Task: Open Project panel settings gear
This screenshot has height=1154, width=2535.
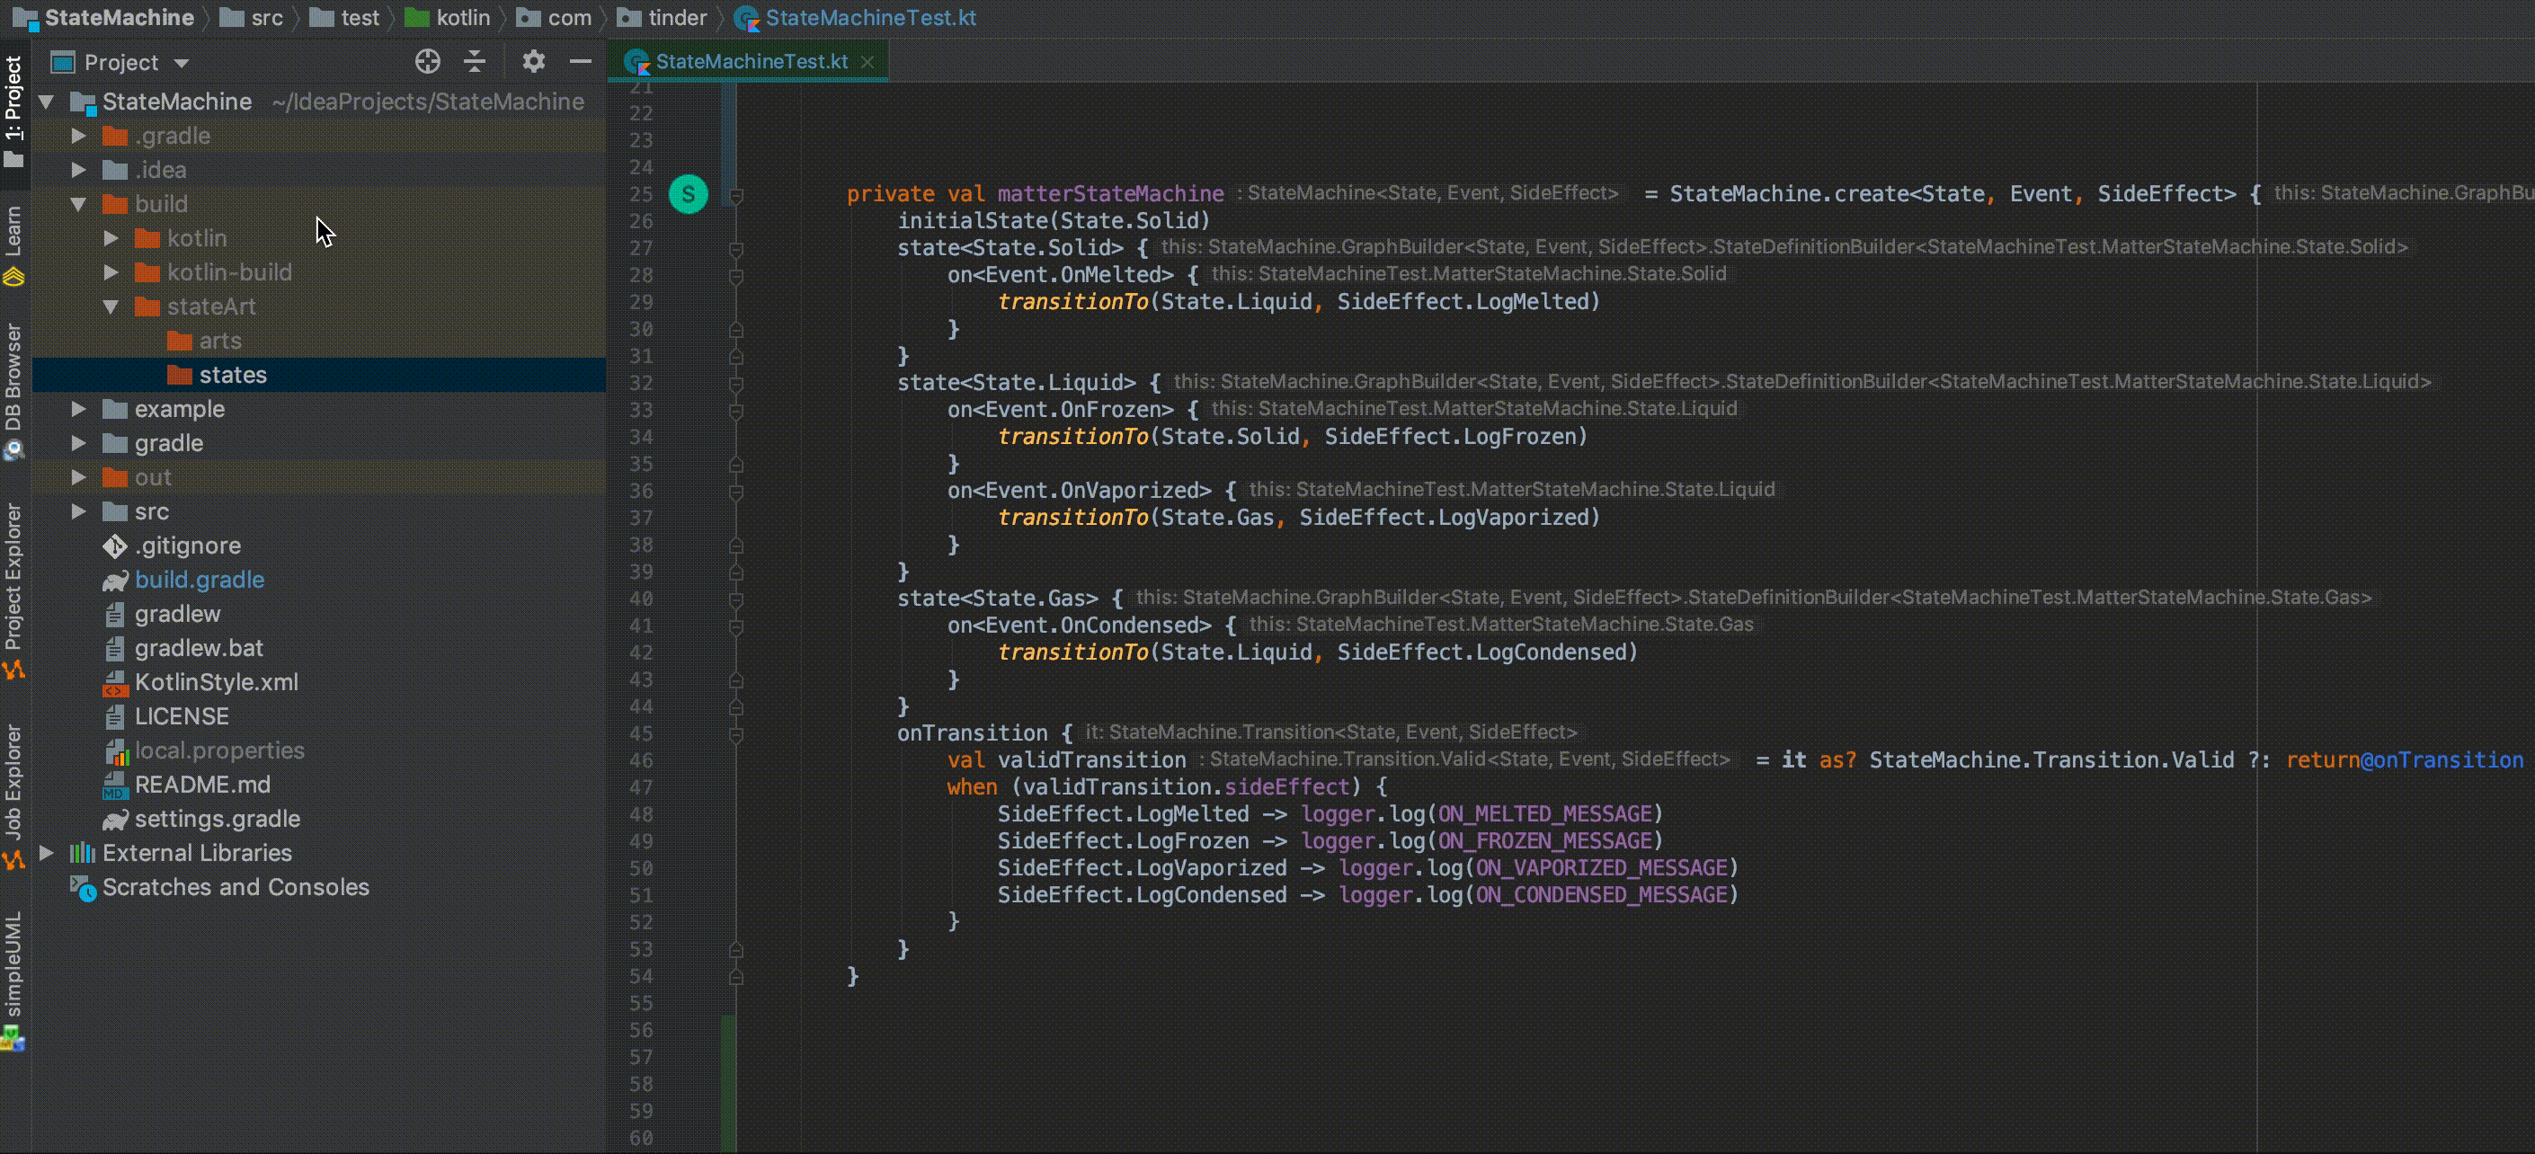Action: click(x=532, y=62)
